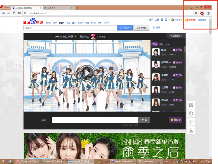
Task: Open the 视频 navigation link
Action: click(87, 23)
